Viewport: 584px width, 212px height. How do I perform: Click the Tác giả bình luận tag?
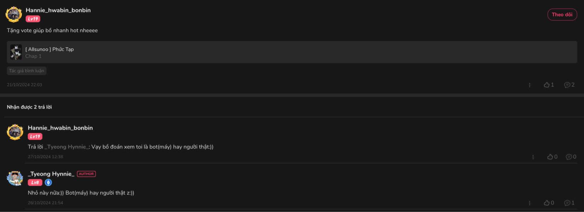click(x=27, y=71)
